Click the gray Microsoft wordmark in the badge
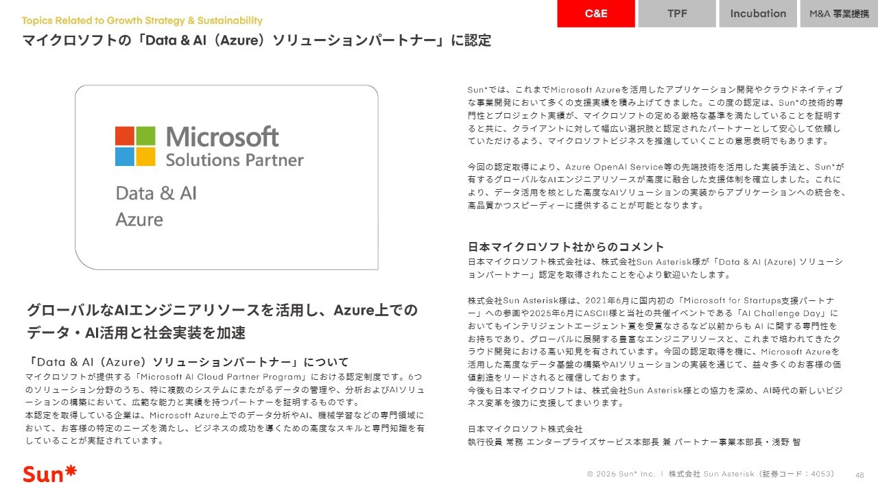Viewport: 878px width, 493px height. pos(222,136)
